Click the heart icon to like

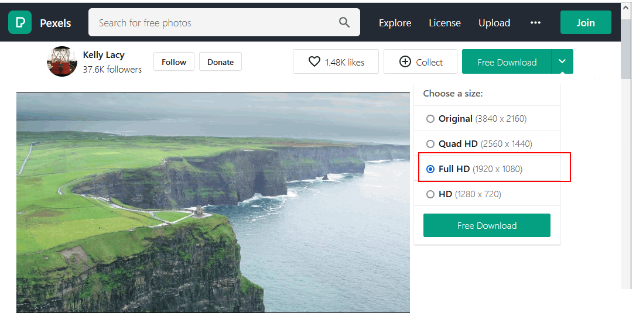[x=314, y=62]
